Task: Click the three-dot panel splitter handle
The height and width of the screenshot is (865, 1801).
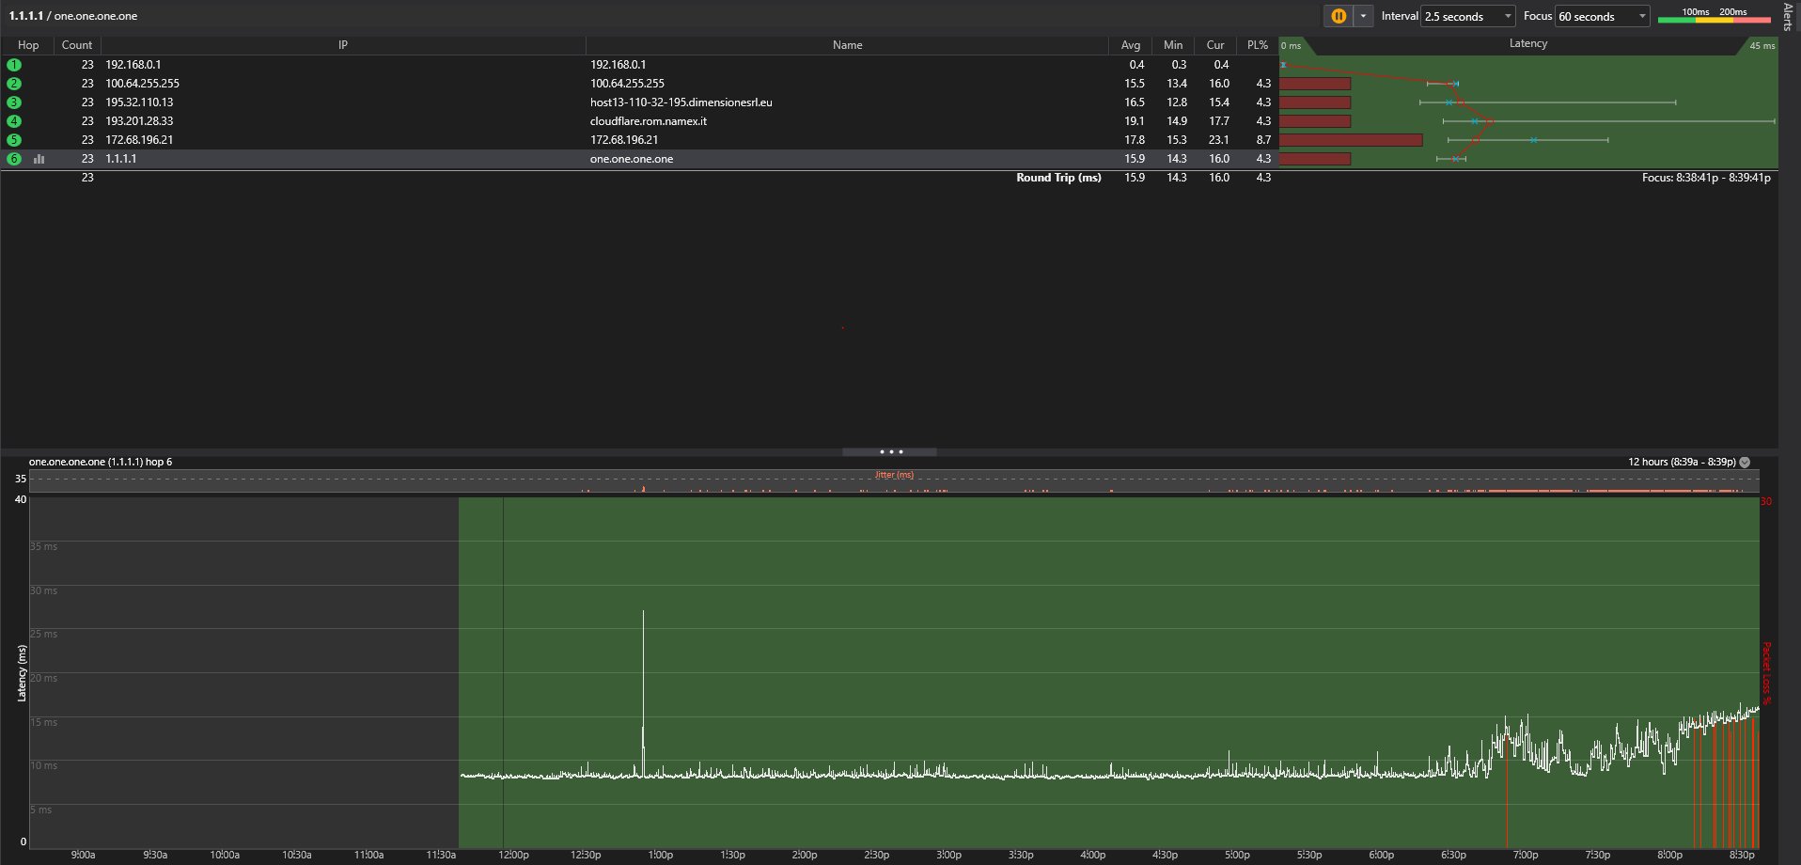Action: 889,452
